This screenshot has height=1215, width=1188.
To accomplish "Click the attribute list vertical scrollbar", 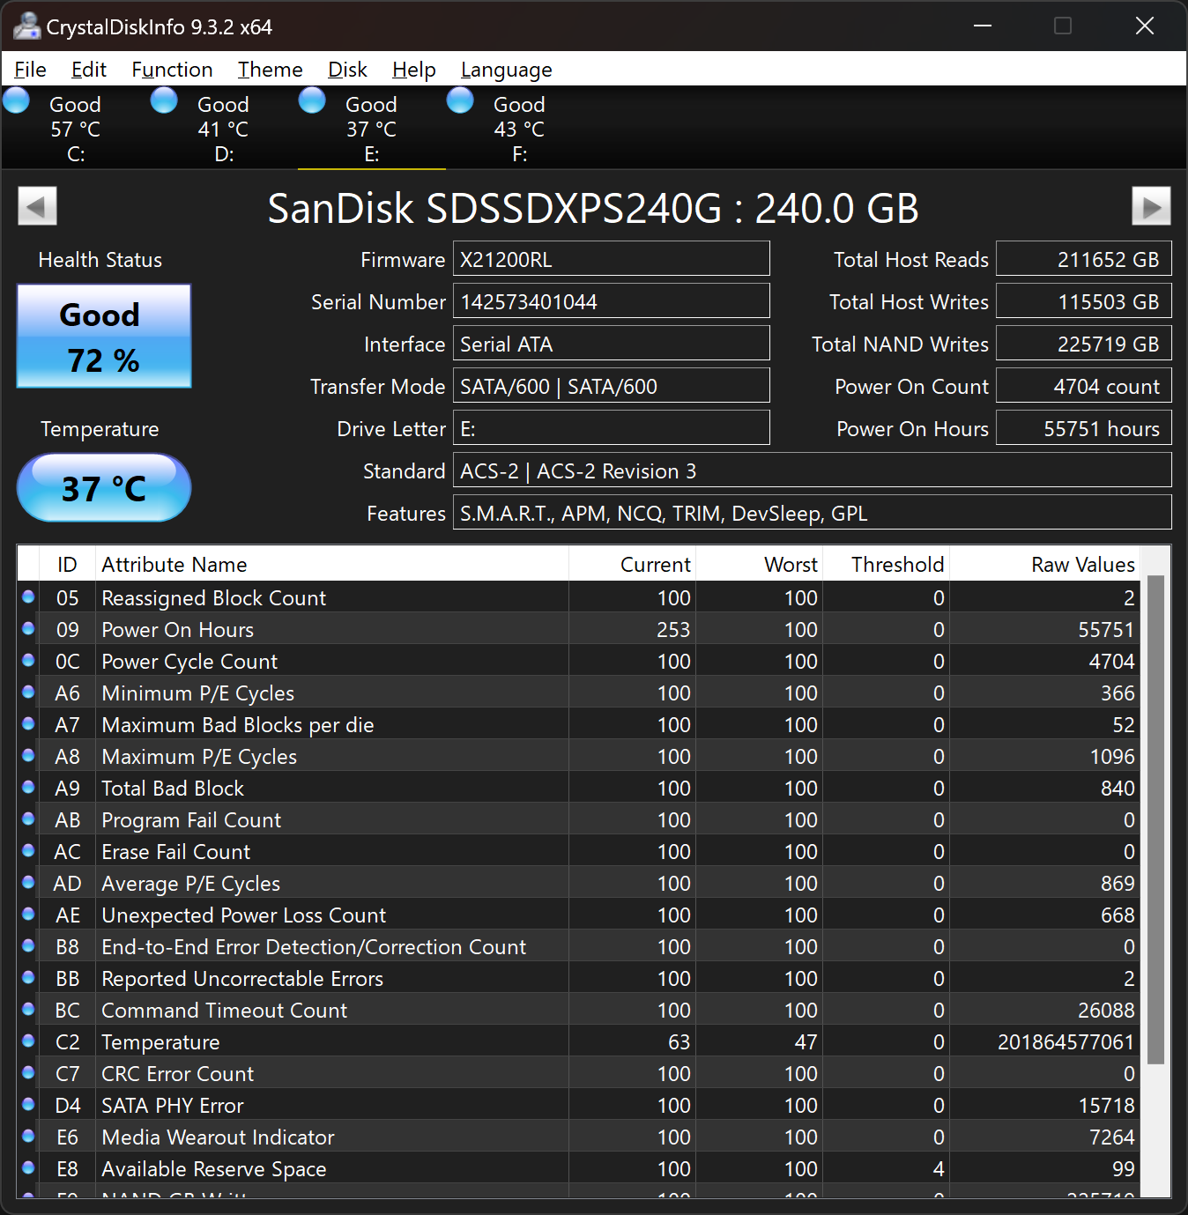I will pos(1155,819).
